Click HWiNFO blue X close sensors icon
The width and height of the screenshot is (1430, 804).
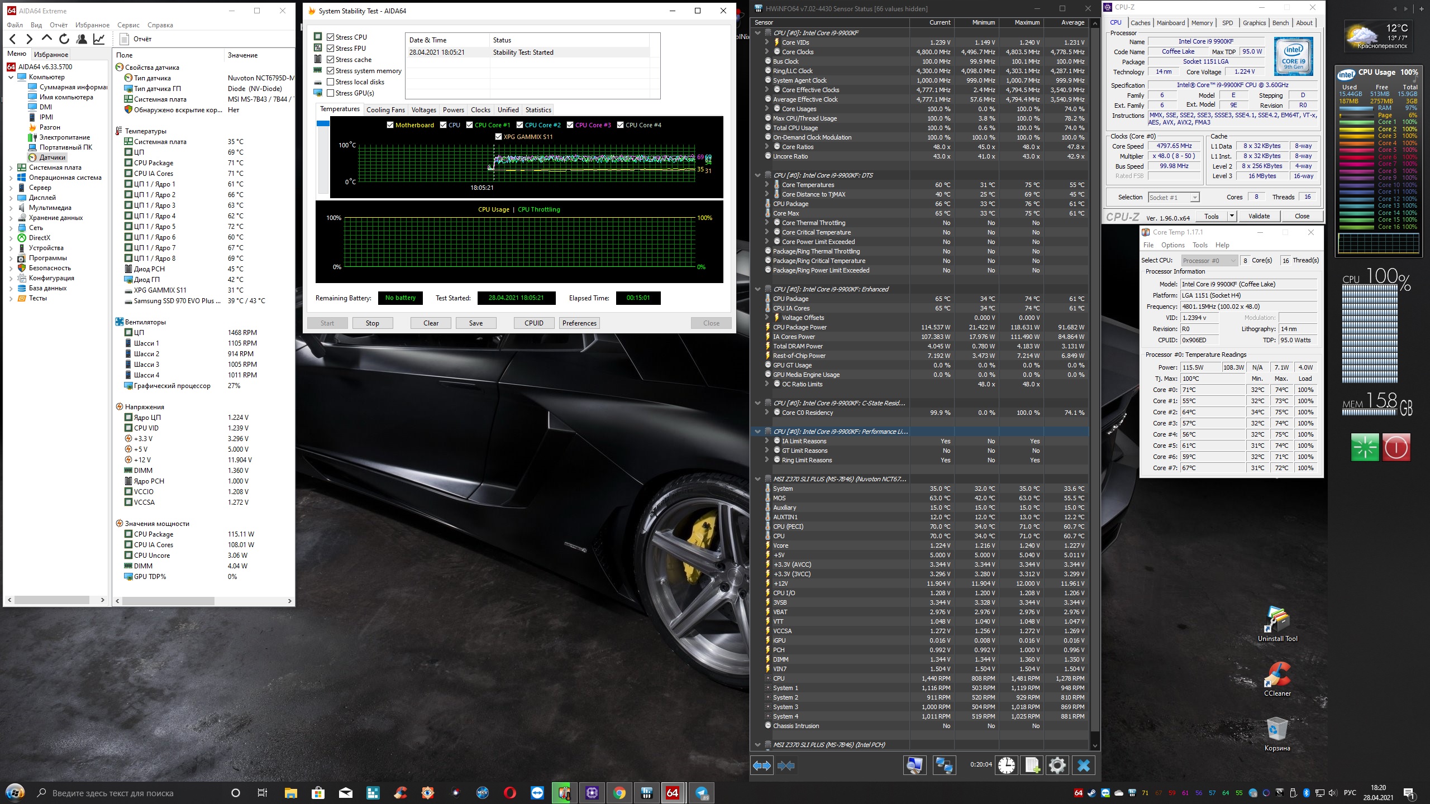pos(1084,765)
